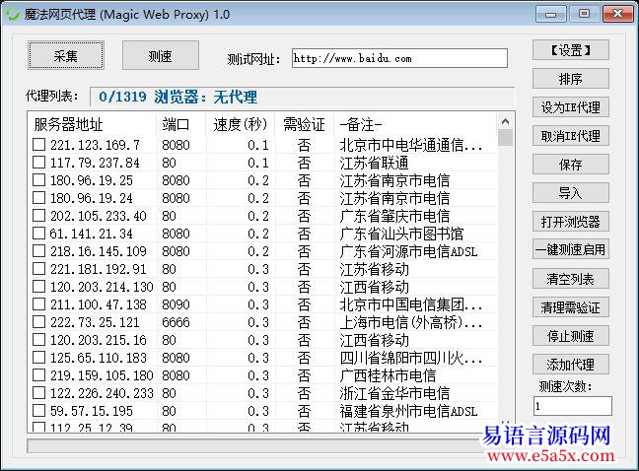Toggle checkbox for 120.203.214.130
The width and height of the screenshot is (639, 471).
pyautogui.click(x=39, y=287)
